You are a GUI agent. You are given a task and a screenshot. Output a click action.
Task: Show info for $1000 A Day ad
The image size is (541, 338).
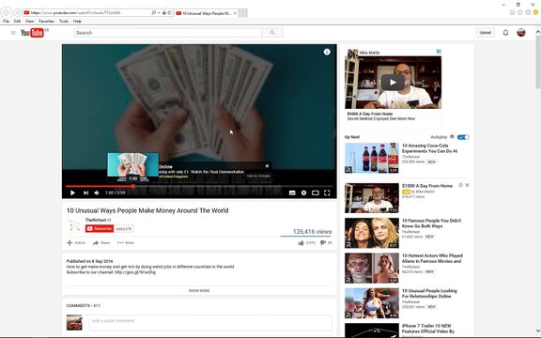[460, 185]
